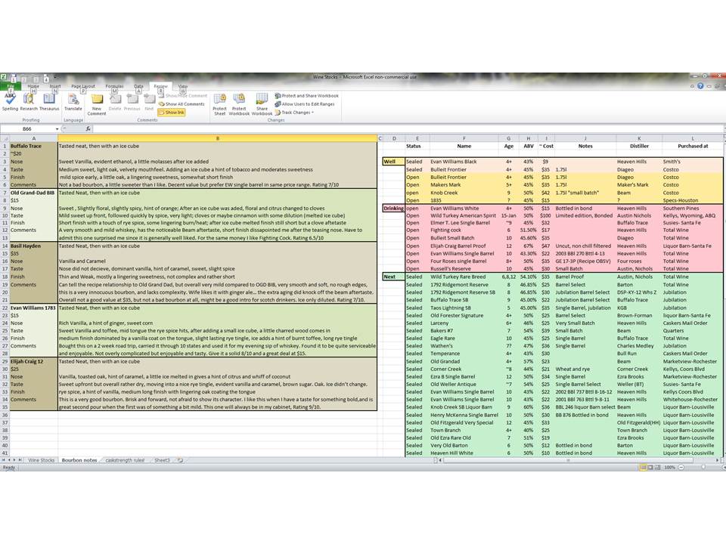Switch to Page Layout view in status bar
Screen dimensions: 726x544
(650, 468)
